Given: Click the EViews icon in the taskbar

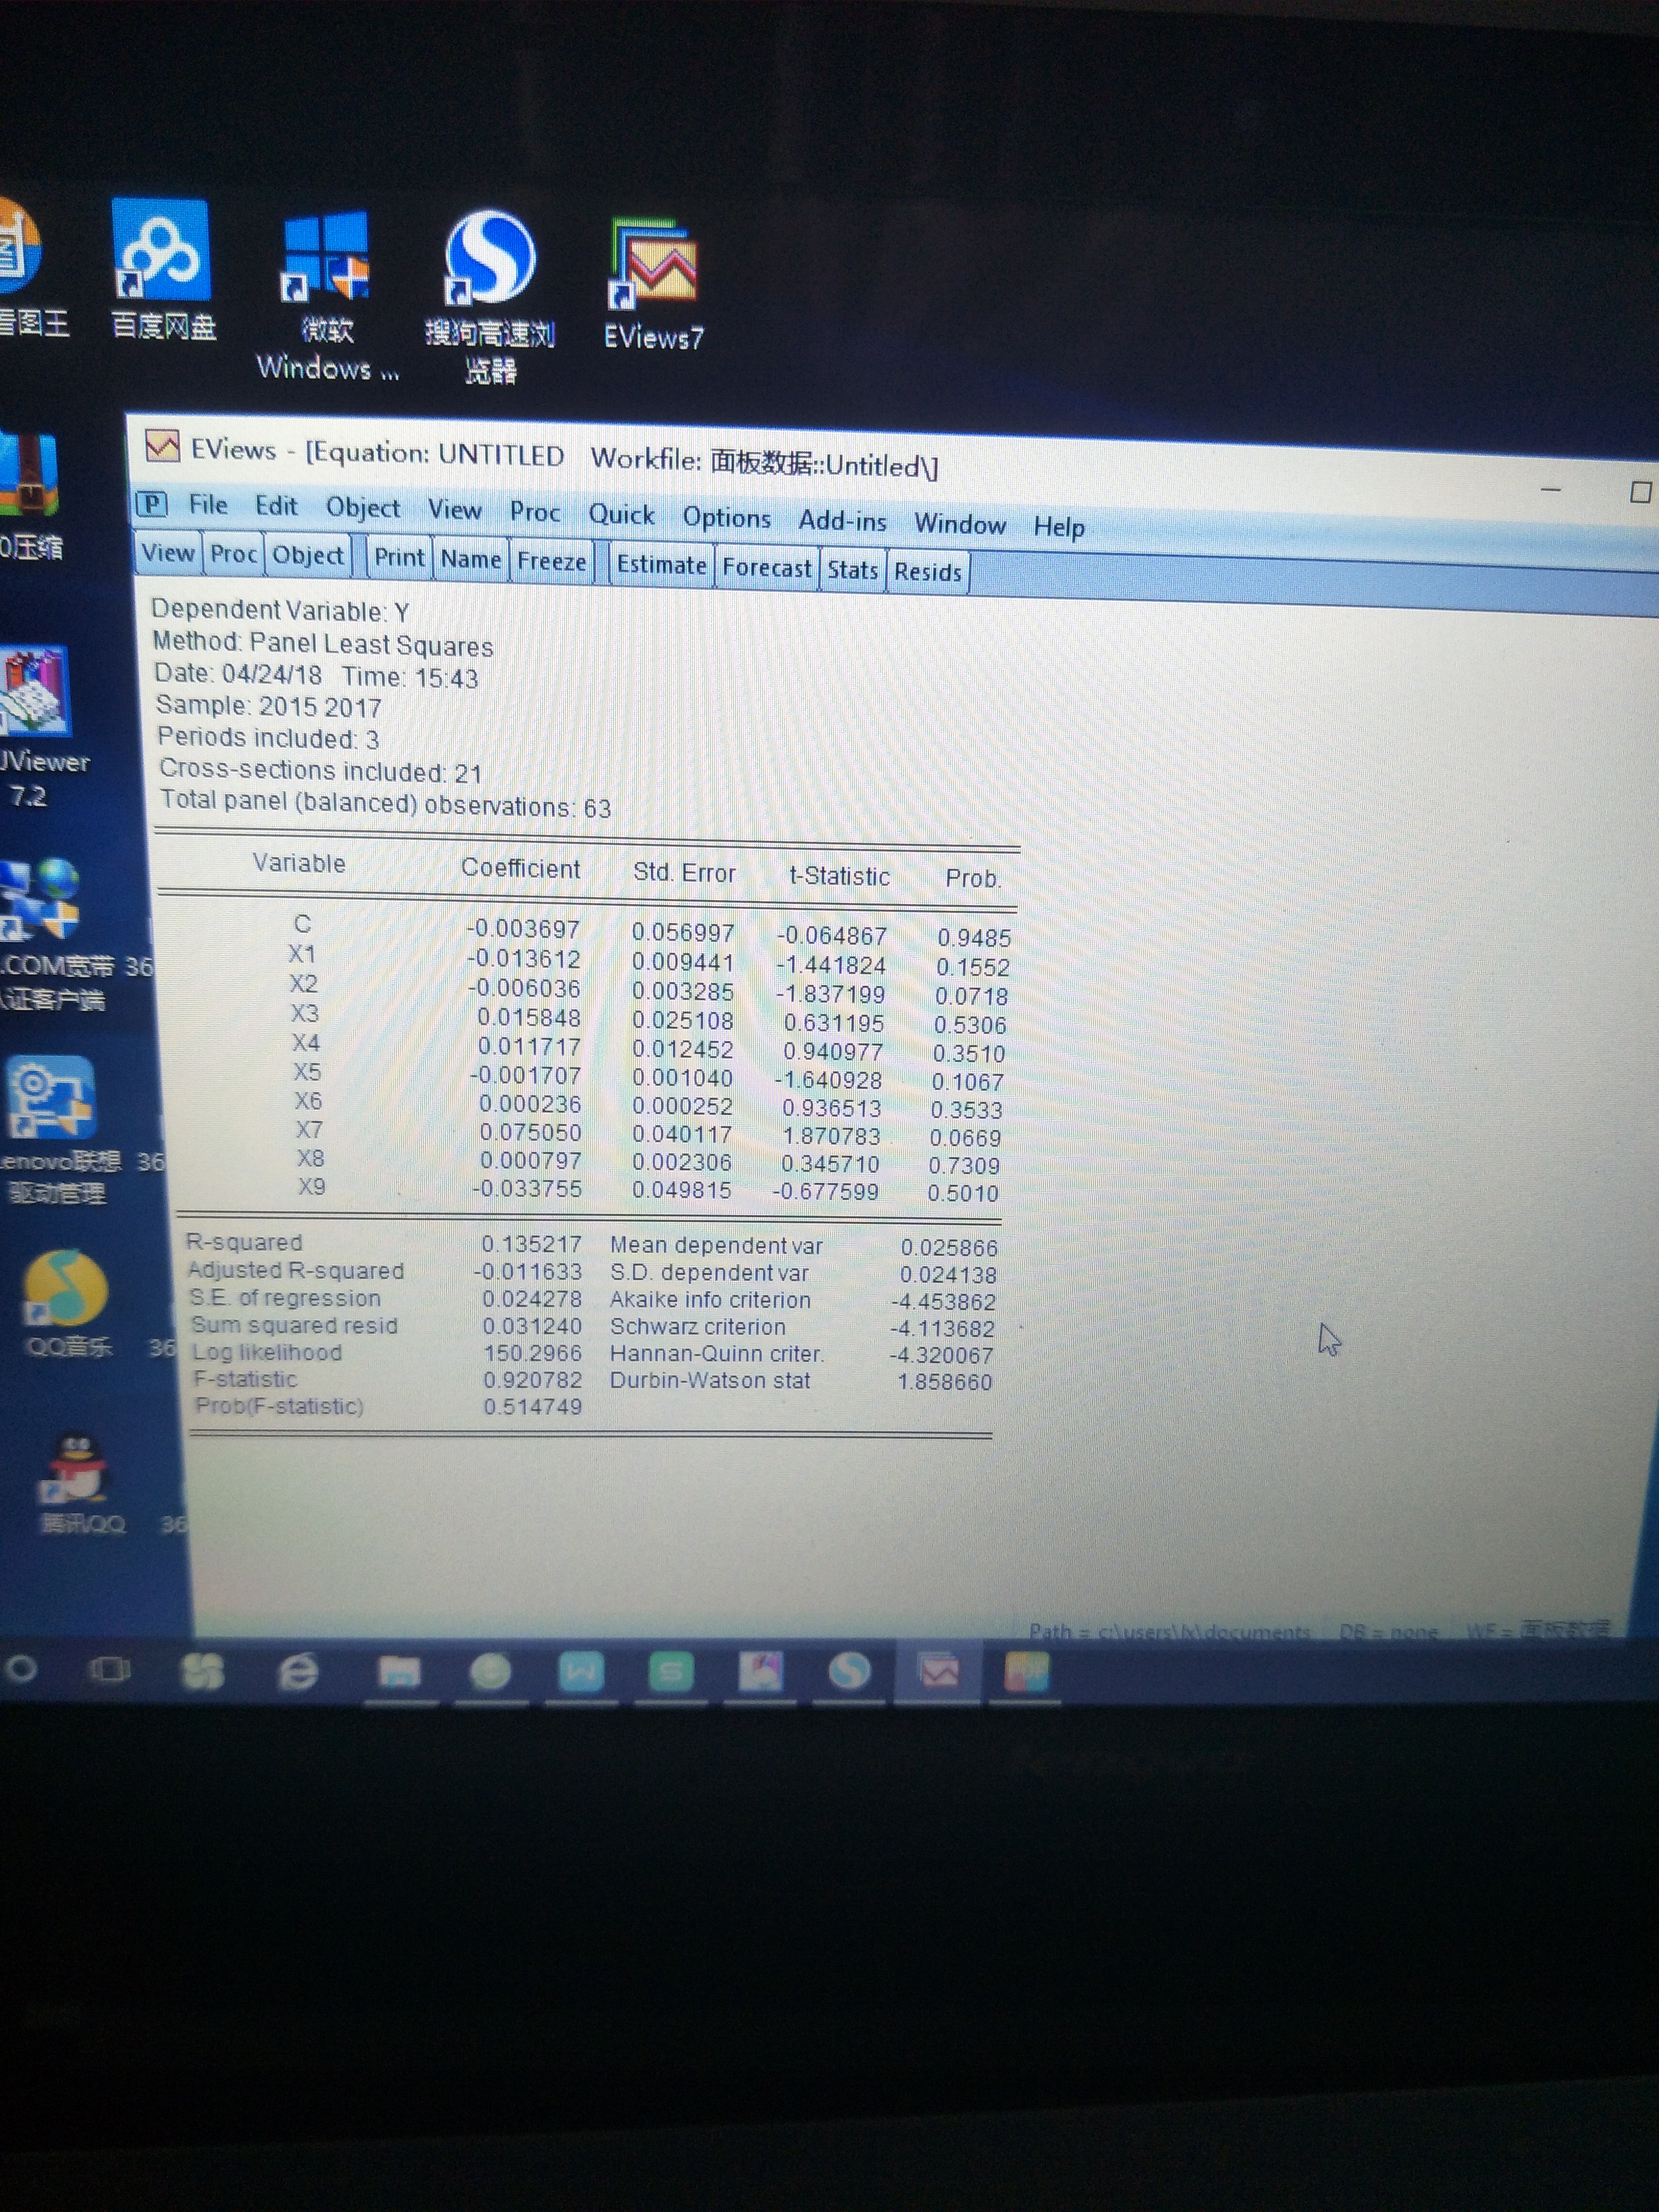Looking at the screenshot, I should tap(938, 1670).
